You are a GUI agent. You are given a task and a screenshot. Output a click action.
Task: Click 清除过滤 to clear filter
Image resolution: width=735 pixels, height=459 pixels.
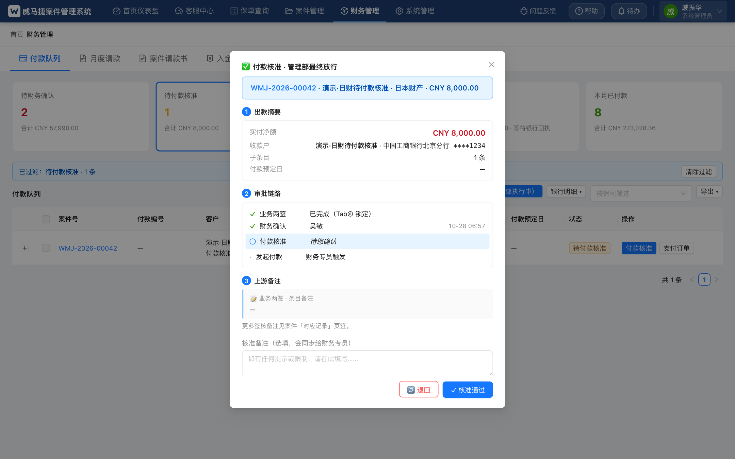pos(699,172)
